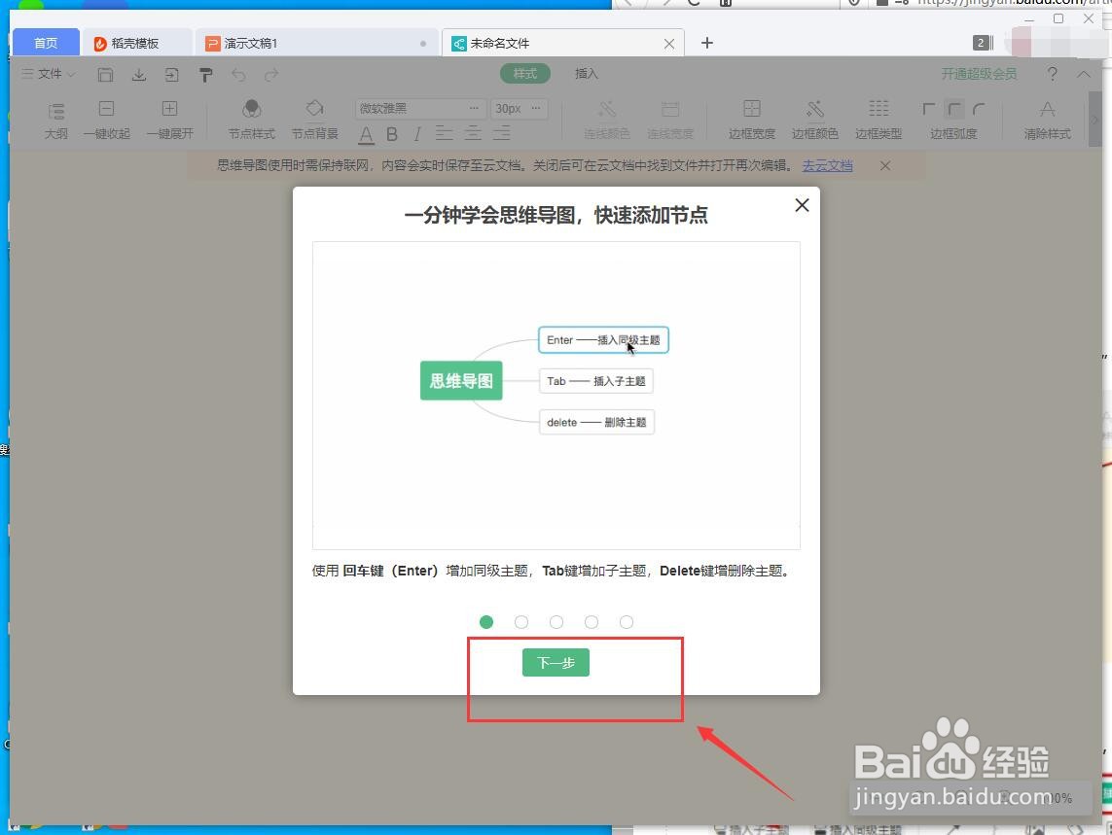Open the 大纲 outline view
The height and width of the screenshot is (835, 1112).
pyautogui.click(x=56, y=120)
